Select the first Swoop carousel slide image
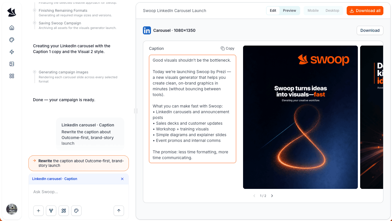Screen dimensions: 392x221 [300, 117]
